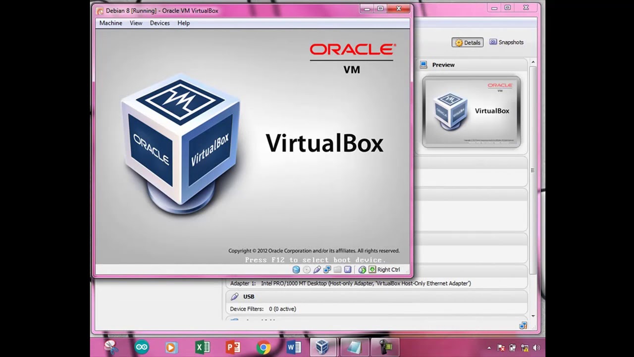This screenshot has width=634, height=357.
Task: Open the Machine menu
Action: (110, 23)
